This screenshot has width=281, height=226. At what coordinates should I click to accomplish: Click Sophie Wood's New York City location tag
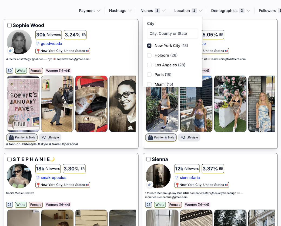pos(63,51)
